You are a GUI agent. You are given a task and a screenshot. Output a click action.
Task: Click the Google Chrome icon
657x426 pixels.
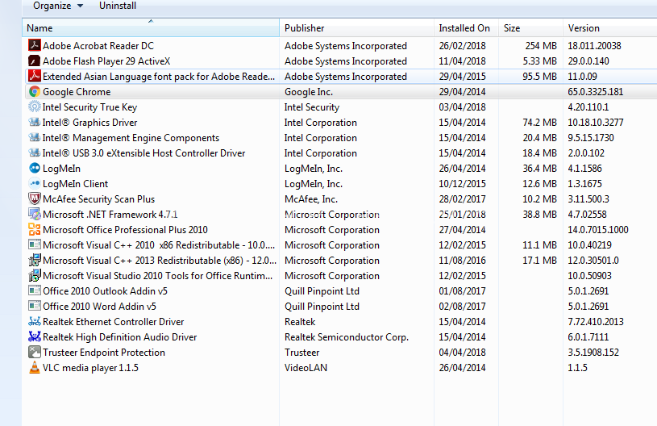pyautogui.click(x=35, y=92)
